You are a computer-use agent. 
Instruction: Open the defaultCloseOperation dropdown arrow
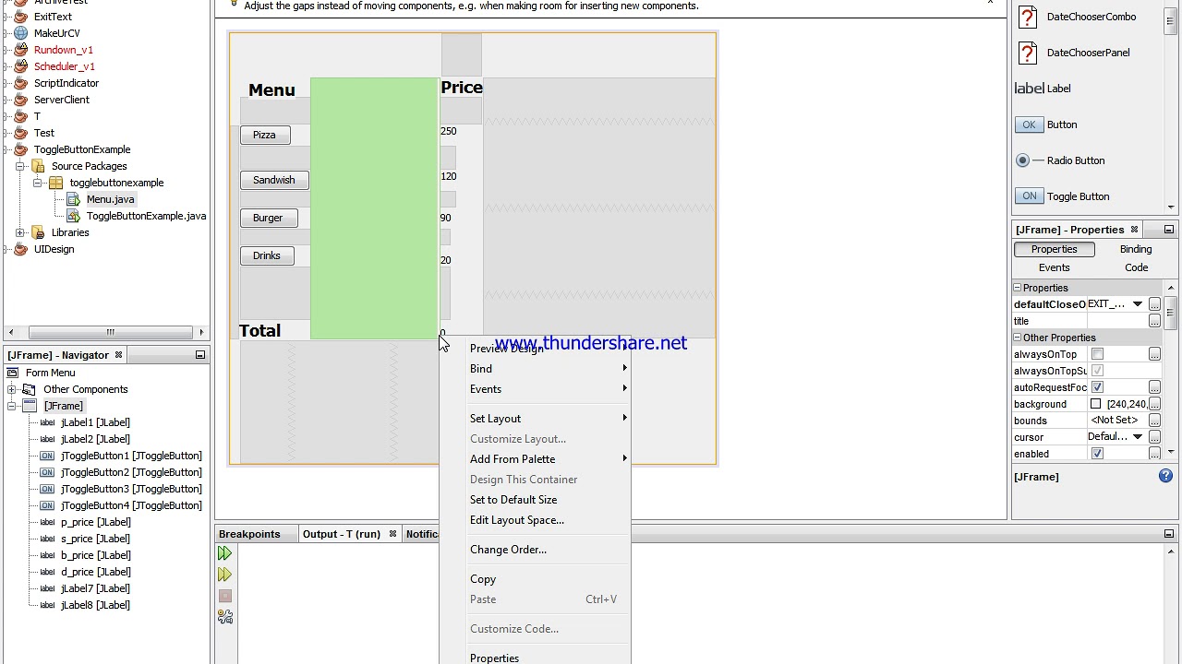tap(1138, 304)
